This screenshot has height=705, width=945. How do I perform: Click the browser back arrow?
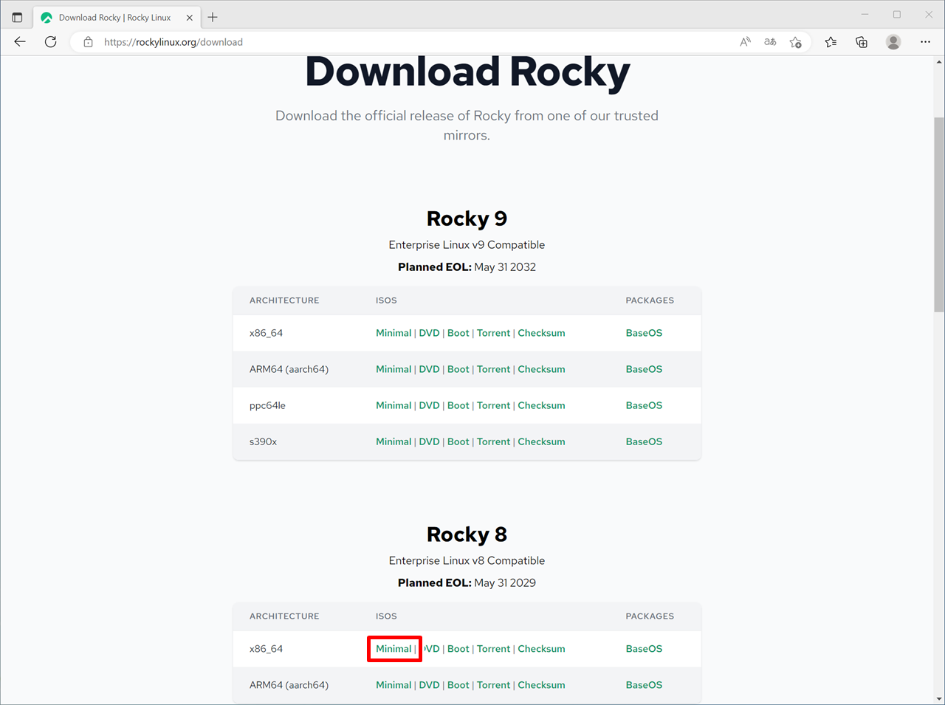point(20,42)
